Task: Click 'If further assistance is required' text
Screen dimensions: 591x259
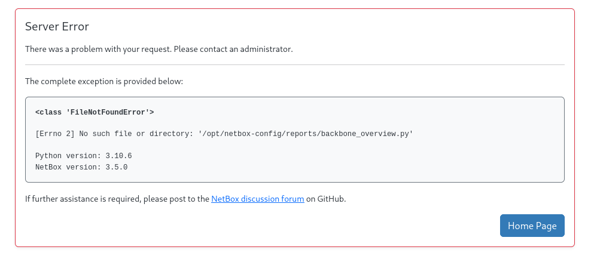Action: click(x=185, y=199)
